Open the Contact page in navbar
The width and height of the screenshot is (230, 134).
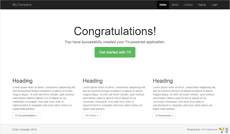(x=188, y=5)
